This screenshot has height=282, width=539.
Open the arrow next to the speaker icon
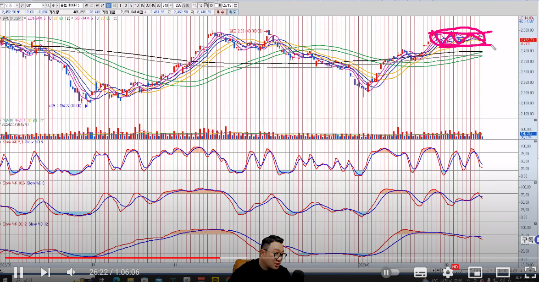point(57,5)
